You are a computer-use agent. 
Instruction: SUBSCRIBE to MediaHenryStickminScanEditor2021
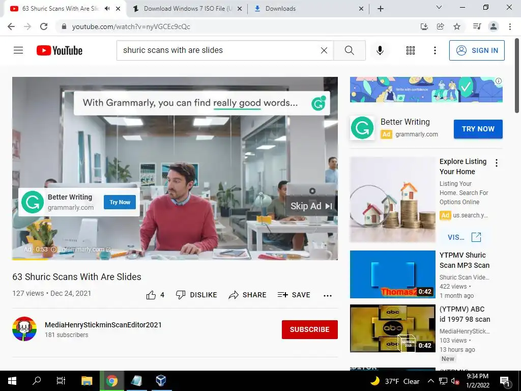point(310,329)
